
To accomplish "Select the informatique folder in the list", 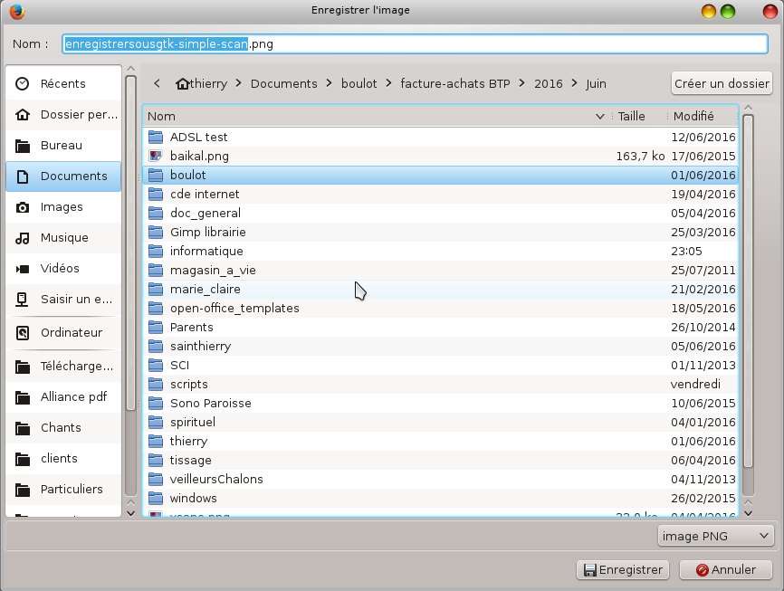I will (206, 252).
